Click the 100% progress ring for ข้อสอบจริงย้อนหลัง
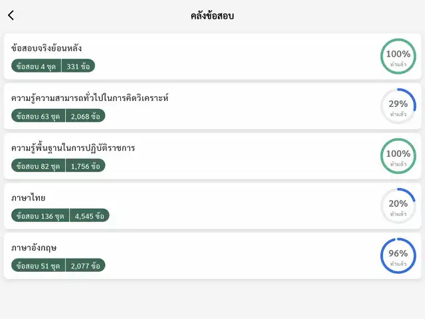The width and height of the screenshot is (425, 319). [398, 56]
